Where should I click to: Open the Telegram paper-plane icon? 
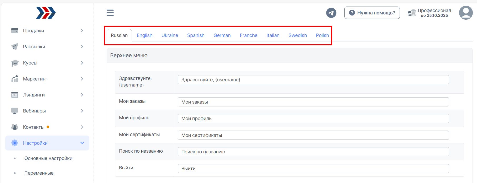pyautogui.click(x=331, y=13)
